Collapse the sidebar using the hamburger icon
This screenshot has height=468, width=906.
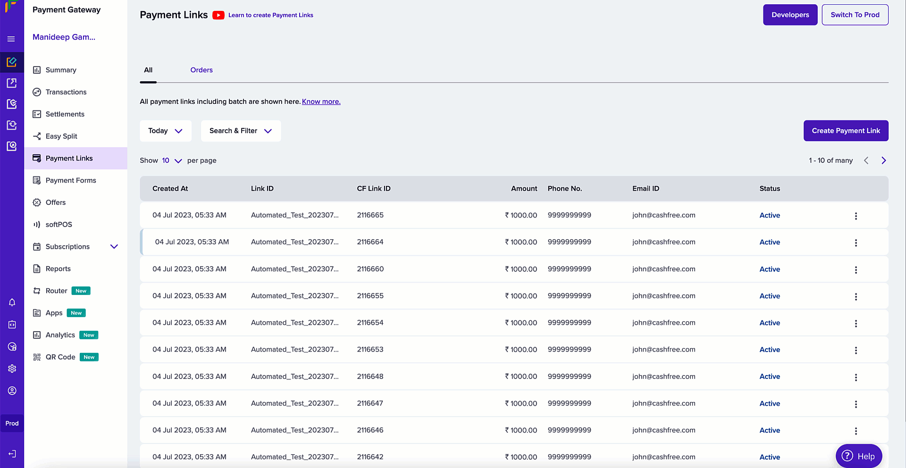tap(12, 39)
